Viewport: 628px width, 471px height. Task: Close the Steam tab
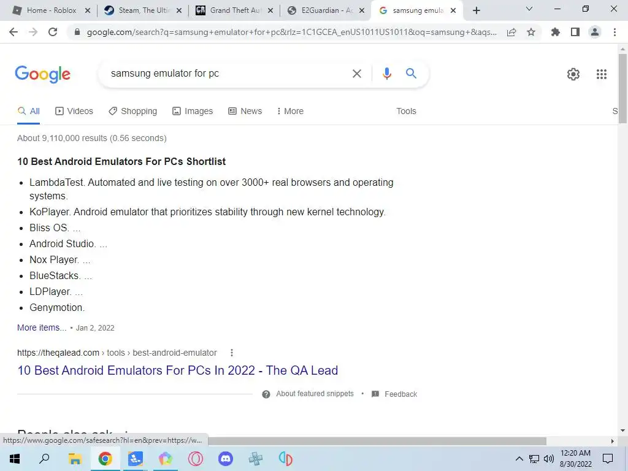tap(179, 11)
